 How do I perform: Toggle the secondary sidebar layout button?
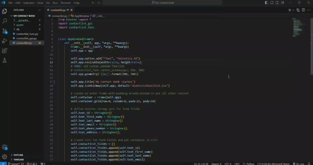(277, 3)
